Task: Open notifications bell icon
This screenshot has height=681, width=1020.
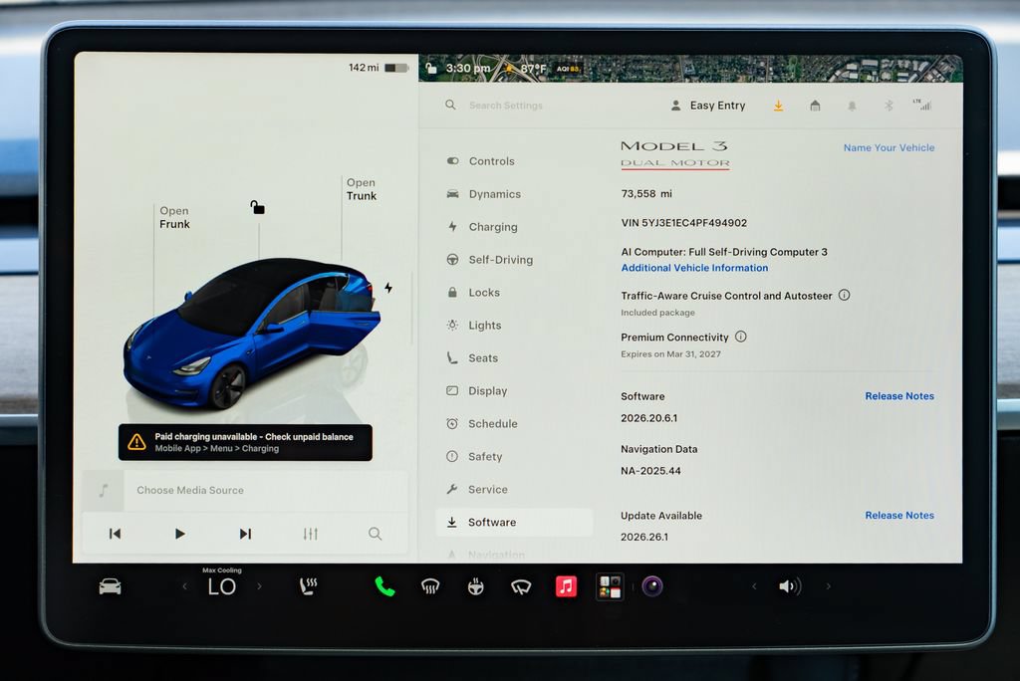Action: (852, 106)
